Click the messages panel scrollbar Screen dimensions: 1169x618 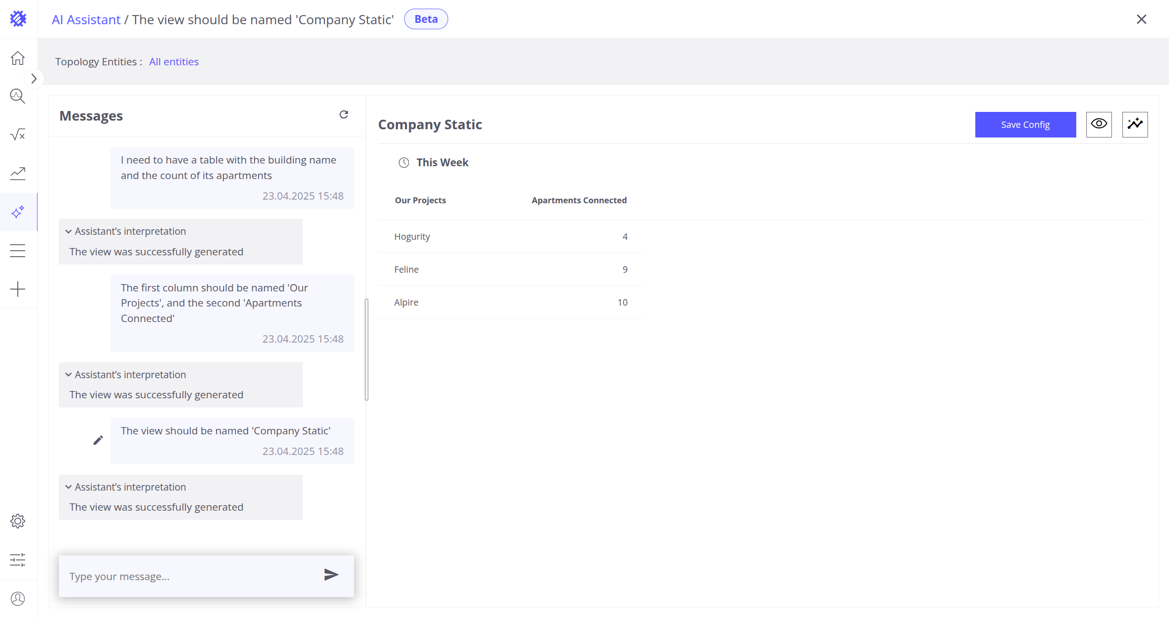click(366, 349)
